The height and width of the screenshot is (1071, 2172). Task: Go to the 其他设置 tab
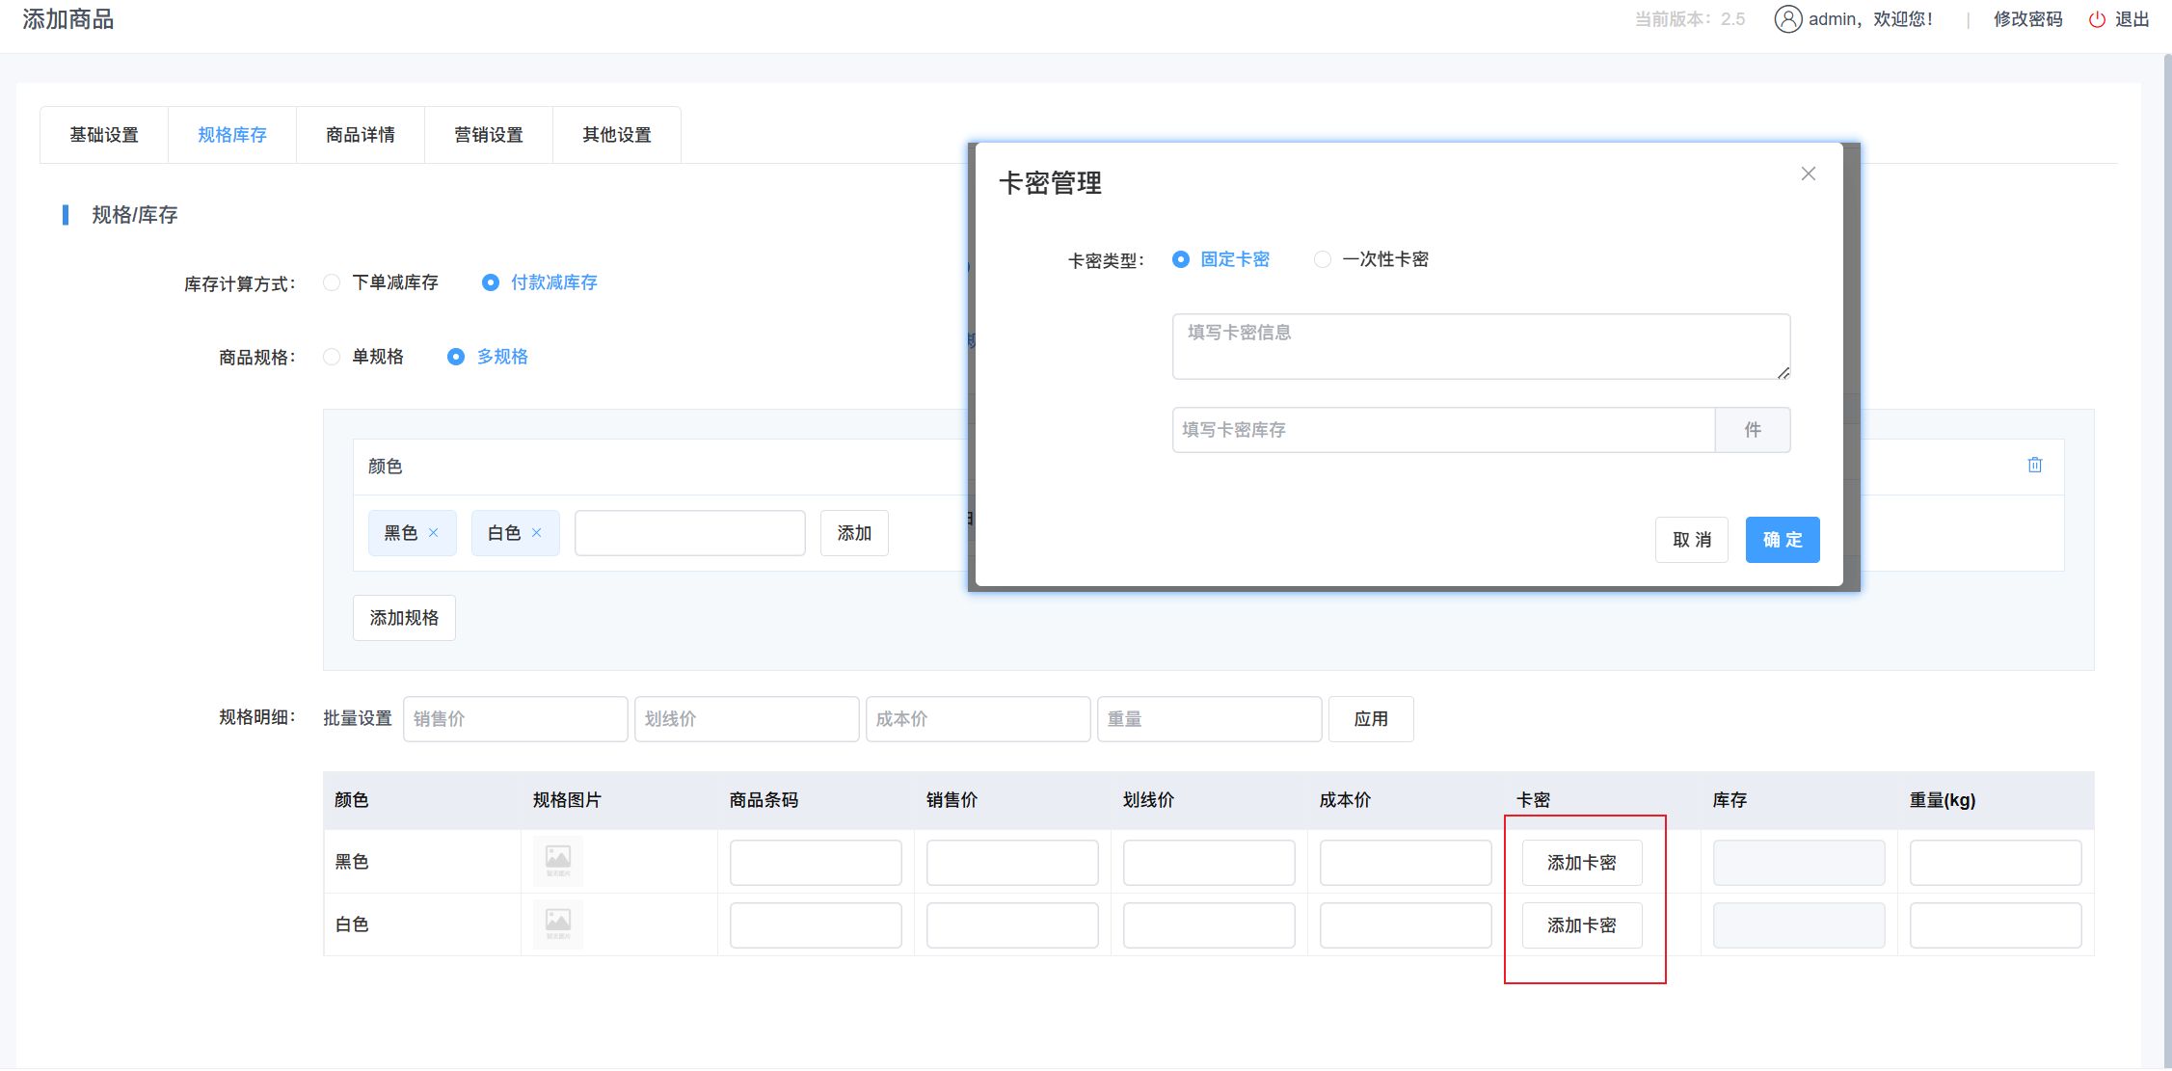(617, 135)
